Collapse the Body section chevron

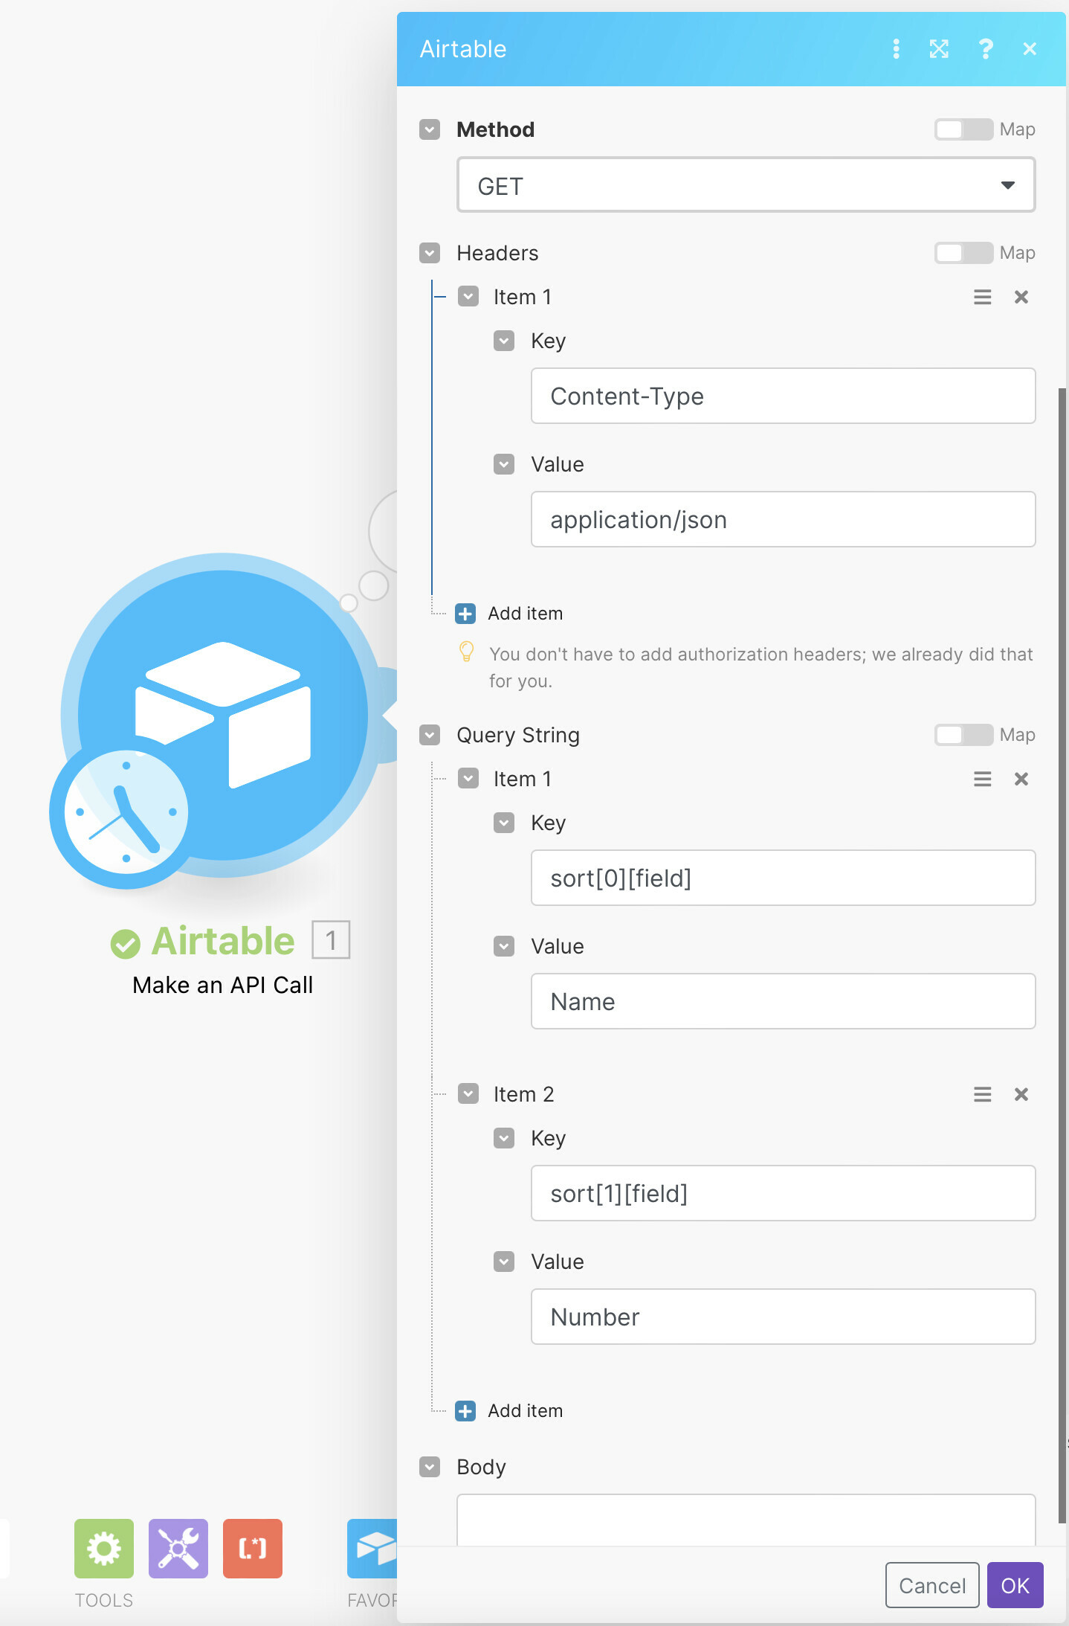pyautogui.click(x=430, y=1467)
